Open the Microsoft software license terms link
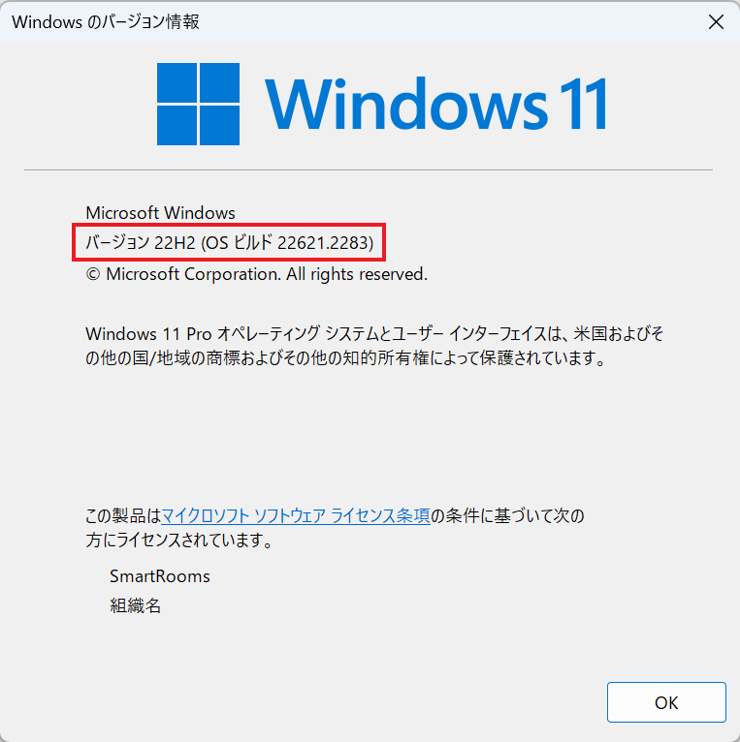Image resolution: width=740 pixels, height=742 pixels. [x=296, y=515]
